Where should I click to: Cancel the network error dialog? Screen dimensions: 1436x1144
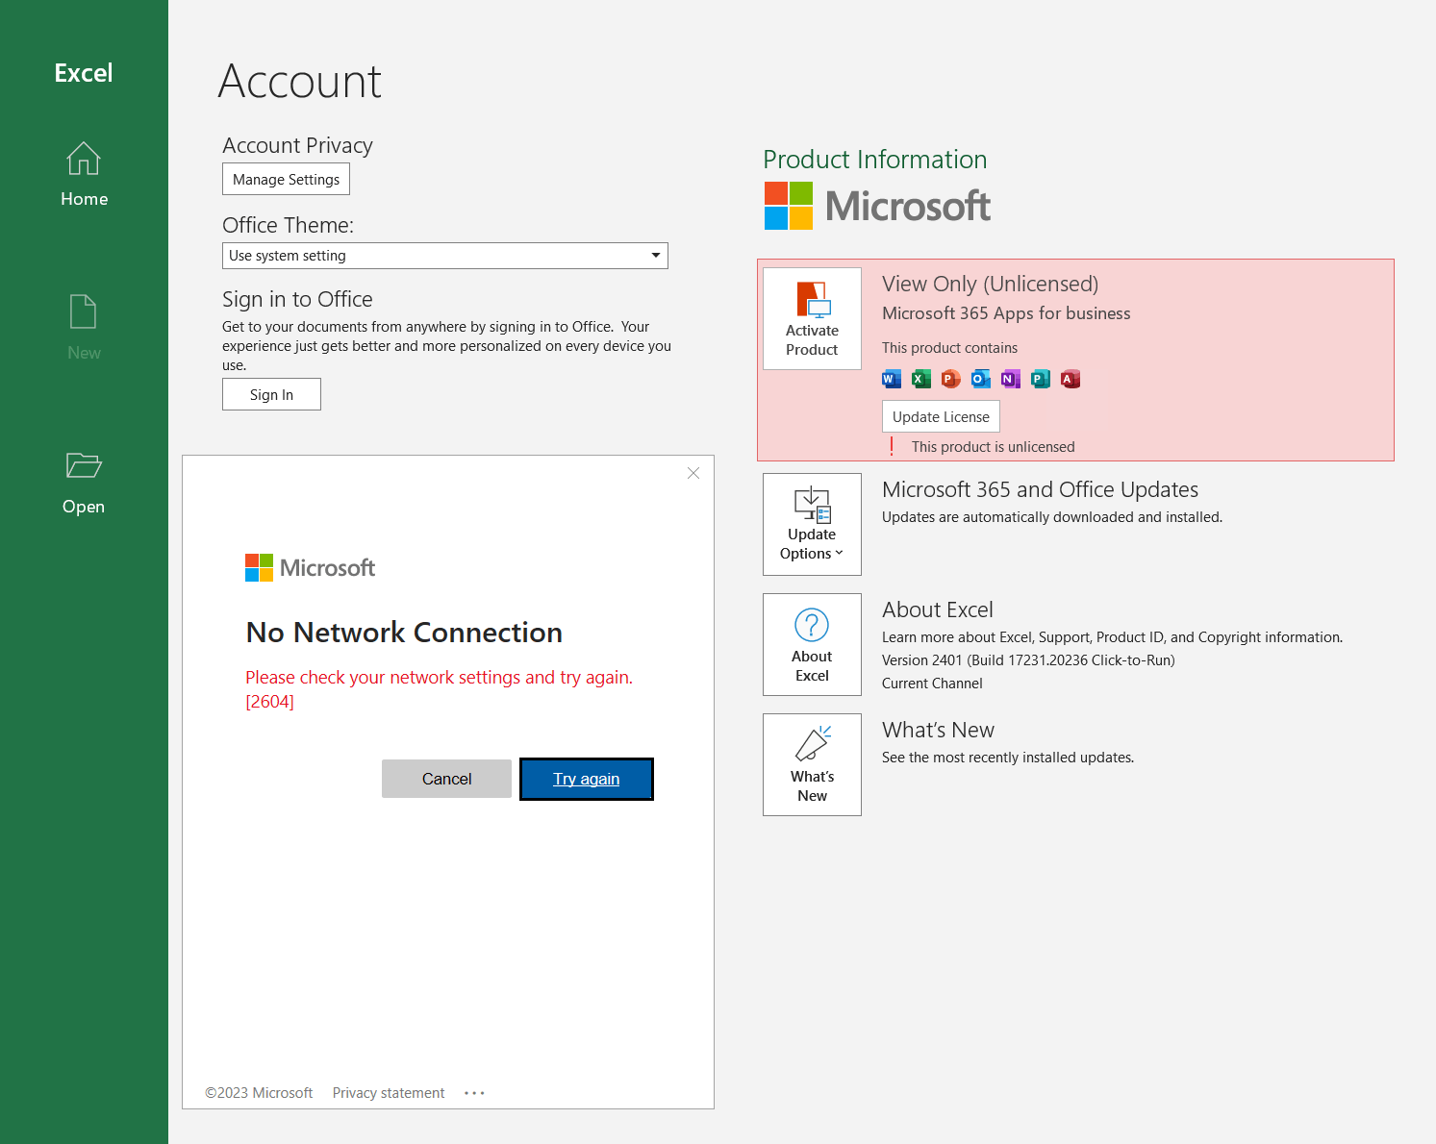446,779
